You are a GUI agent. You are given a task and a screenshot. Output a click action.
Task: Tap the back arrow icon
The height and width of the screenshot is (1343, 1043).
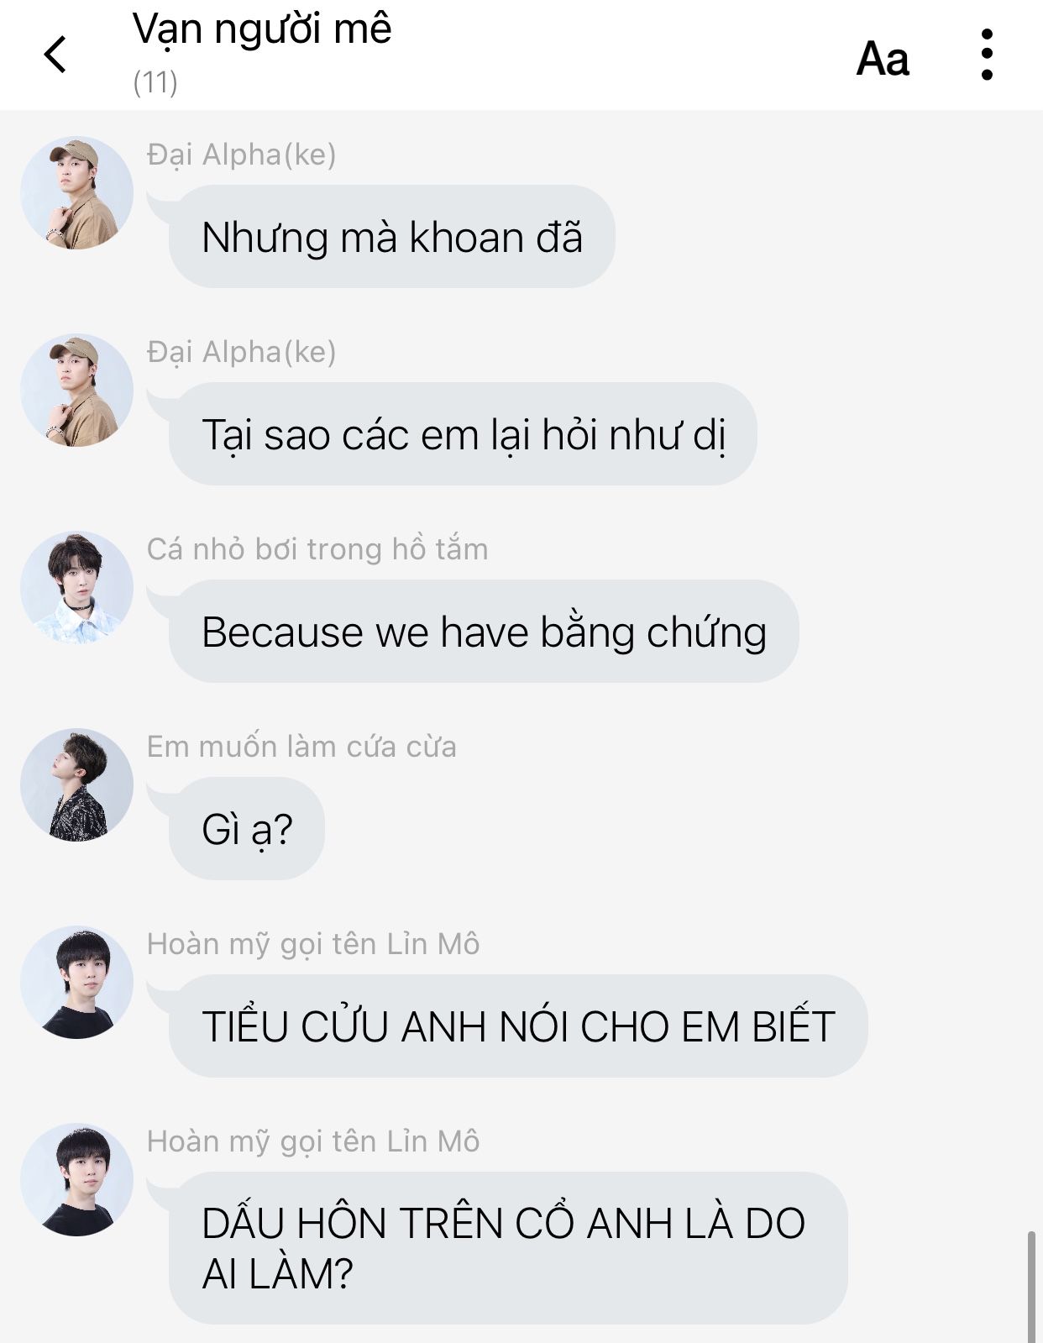(55, 55)
